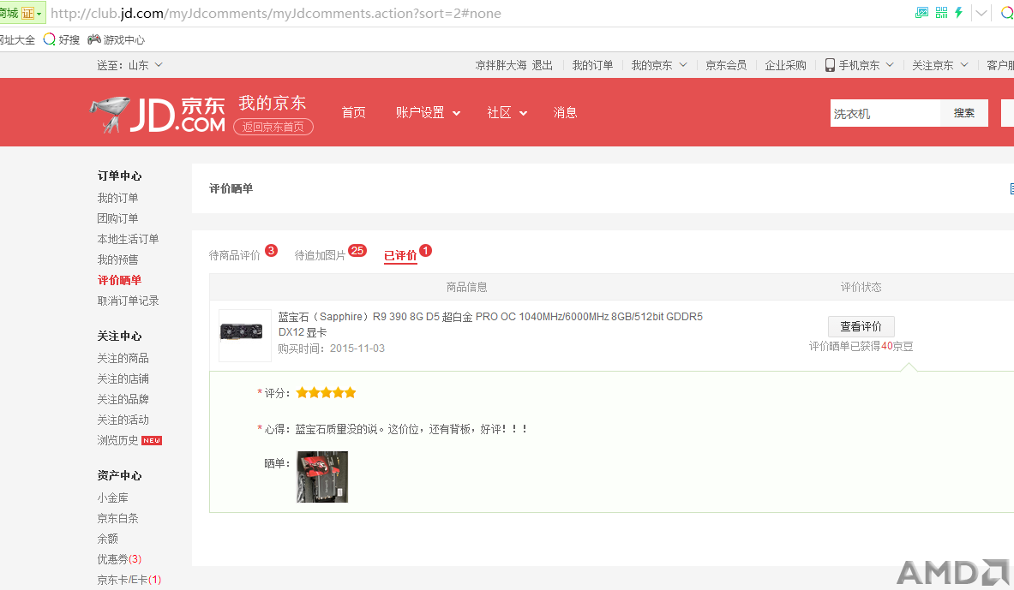Click the 返回京东首页 button
1014x590 pixels.
click(273, 127)
